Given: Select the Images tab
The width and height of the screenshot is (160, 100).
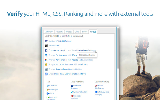Looking at the screenshot, I should pyautogui.click(x=68, y=32).
